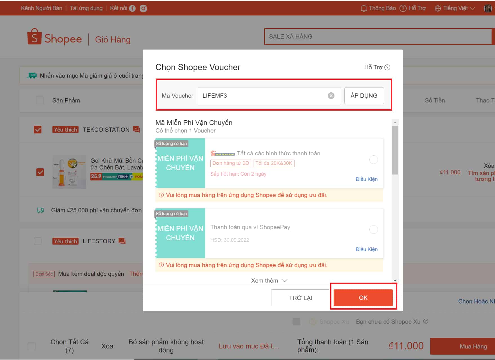495x360 pixels.
Task: Select the first free shipping voucher radio
Action: tap(373, 160)
